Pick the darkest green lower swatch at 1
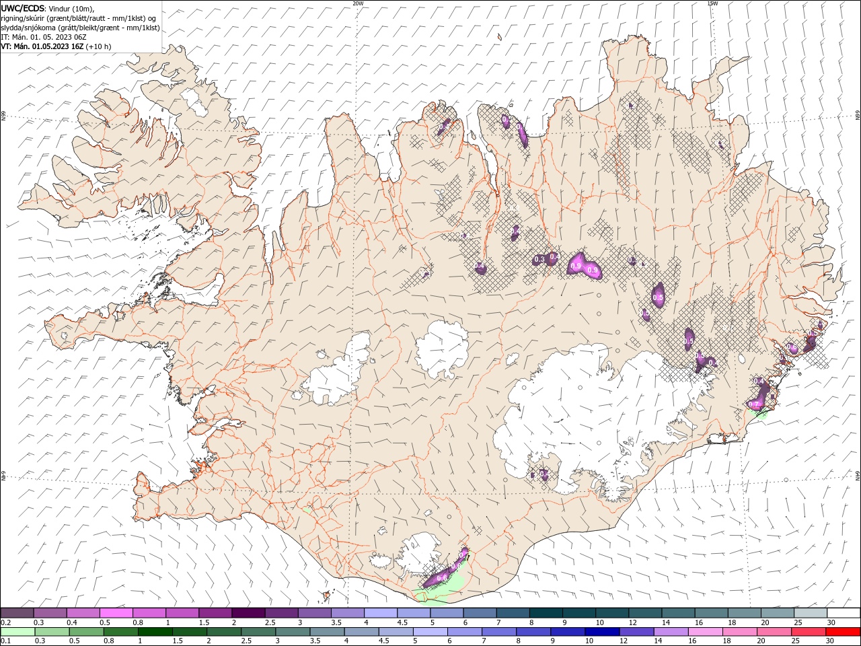Viewport: 861px width, 646px height. (x=155, y=632)
